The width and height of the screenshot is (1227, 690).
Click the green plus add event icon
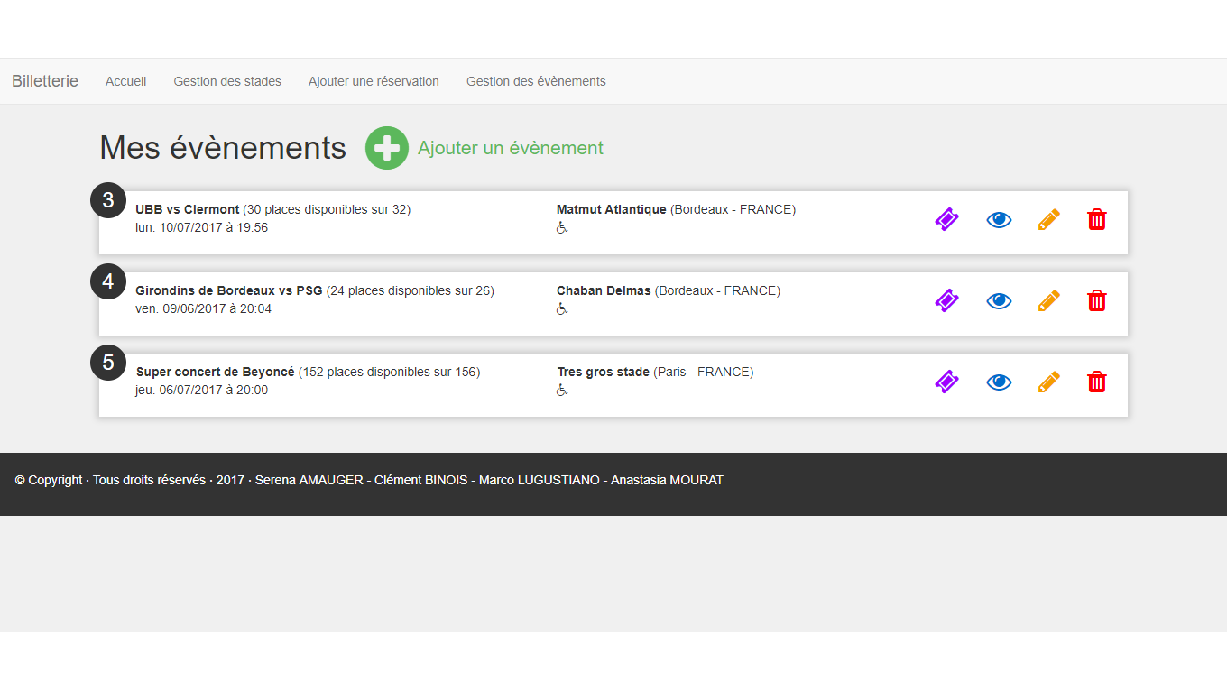pyautogui.click(x=386, y=148)
